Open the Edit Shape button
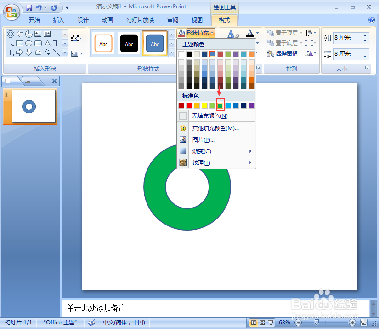379x329 pixels. pyautogui.click(x=76, y=38)
